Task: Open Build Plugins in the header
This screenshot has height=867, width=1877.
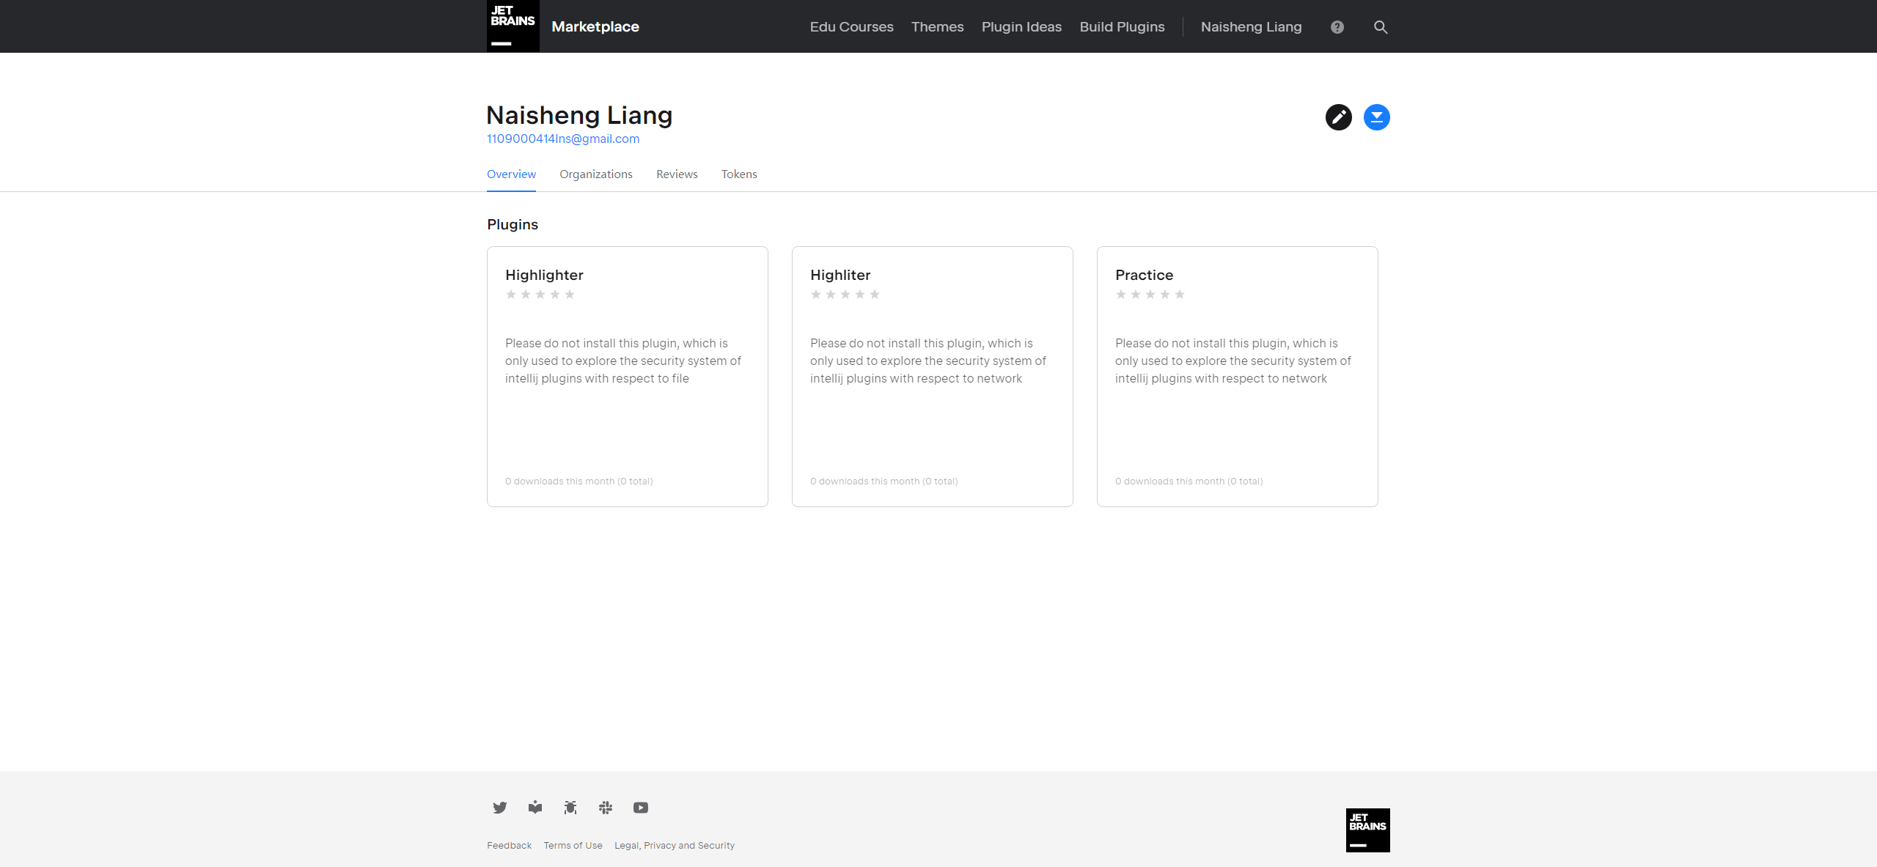Action: coord(1123,27)
